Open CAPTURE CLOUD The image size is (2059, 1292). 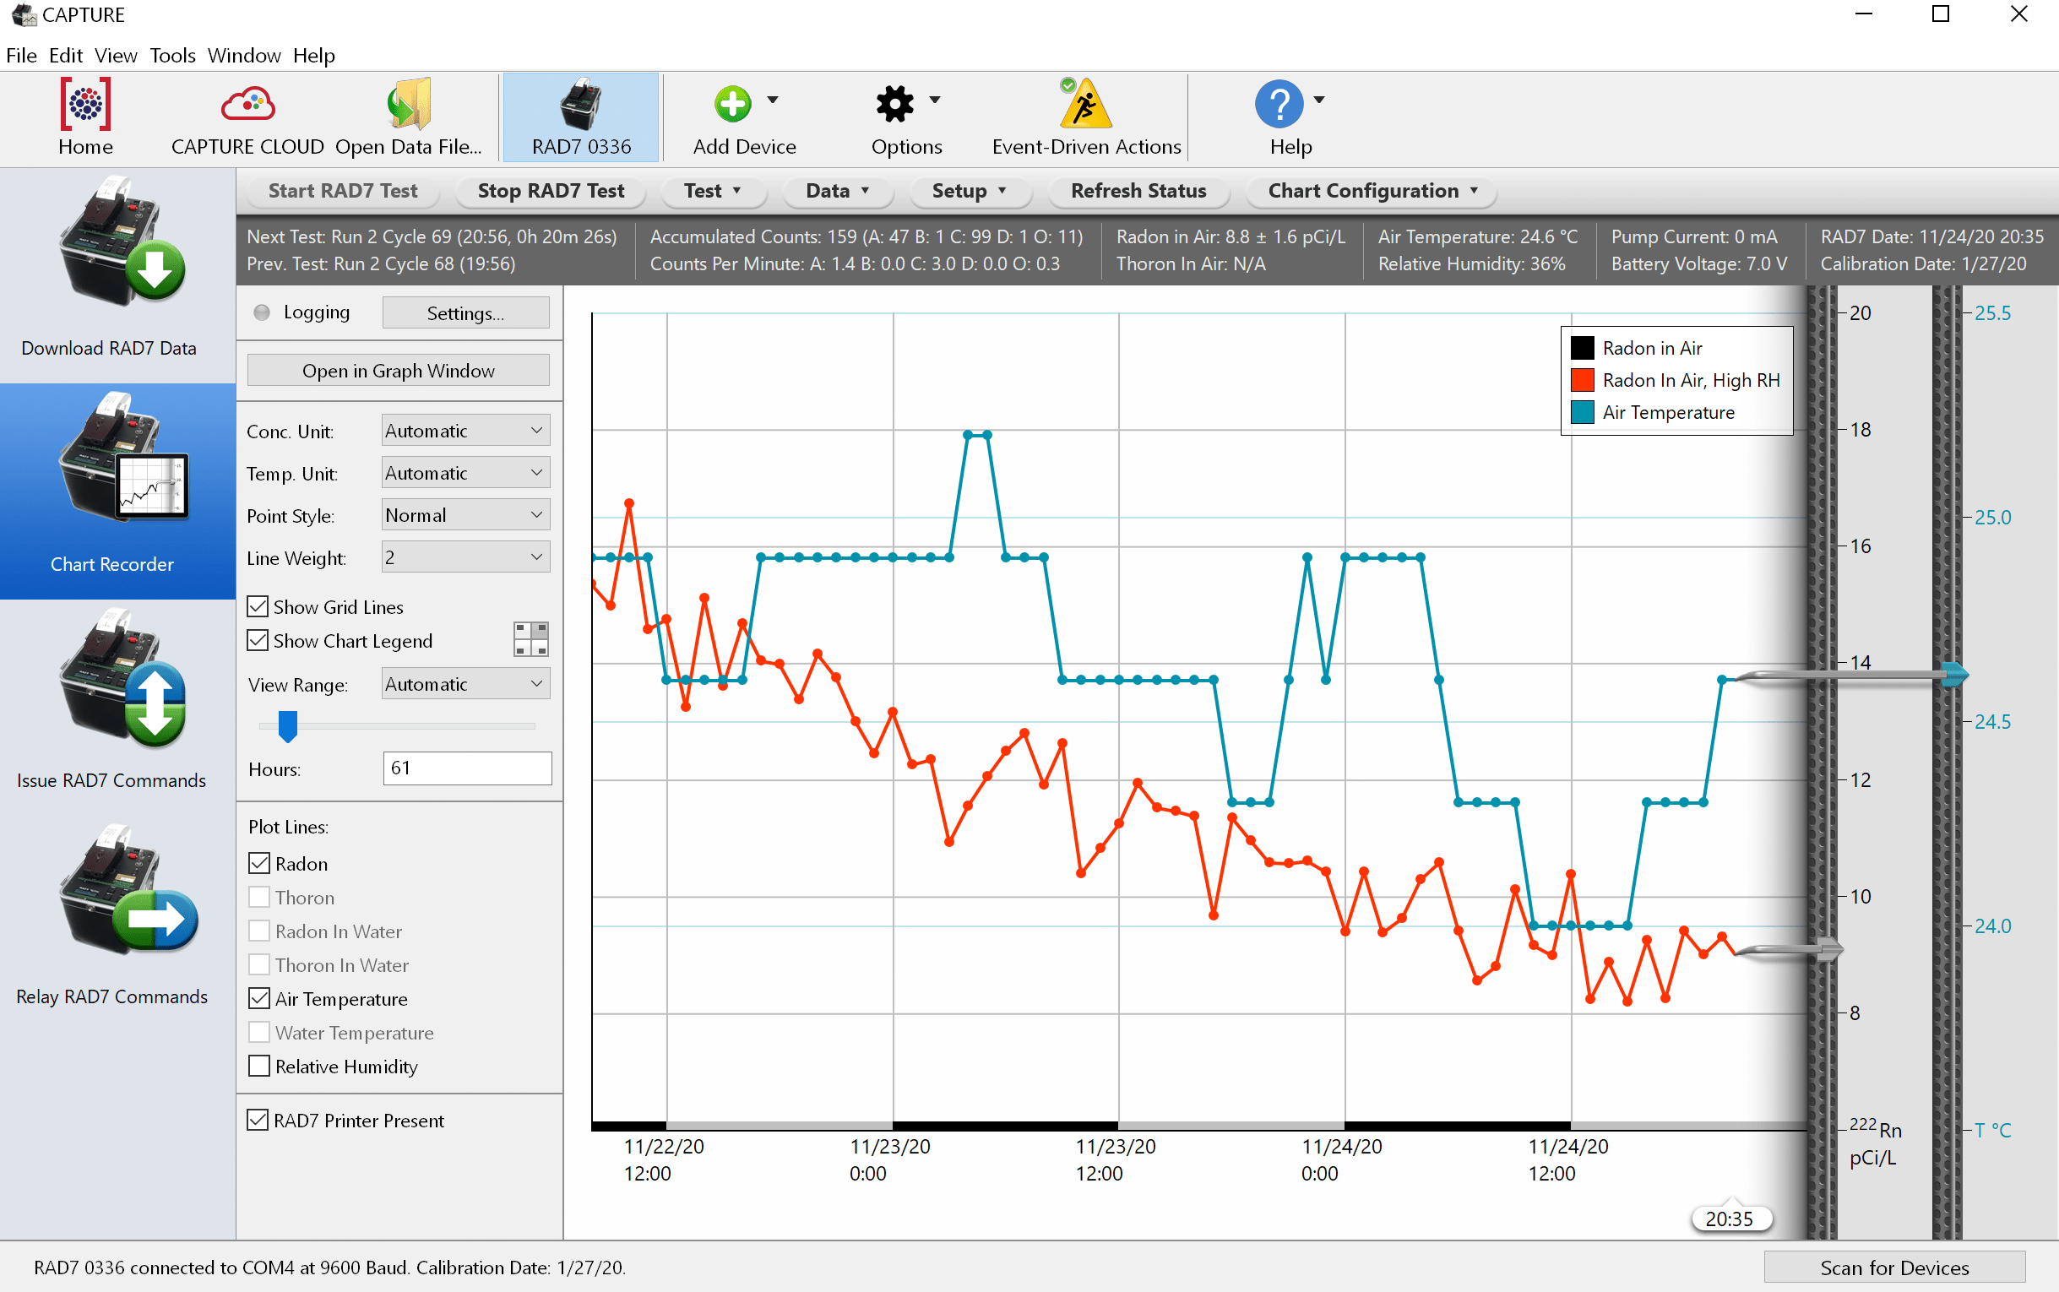247,105
